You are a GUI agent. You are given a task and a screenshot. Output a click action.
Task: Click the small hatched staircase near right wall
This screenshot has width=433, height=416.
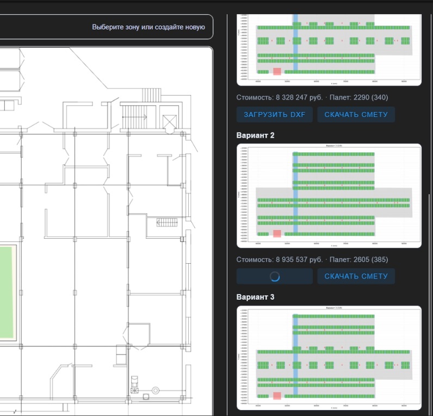tap(167, 222)
